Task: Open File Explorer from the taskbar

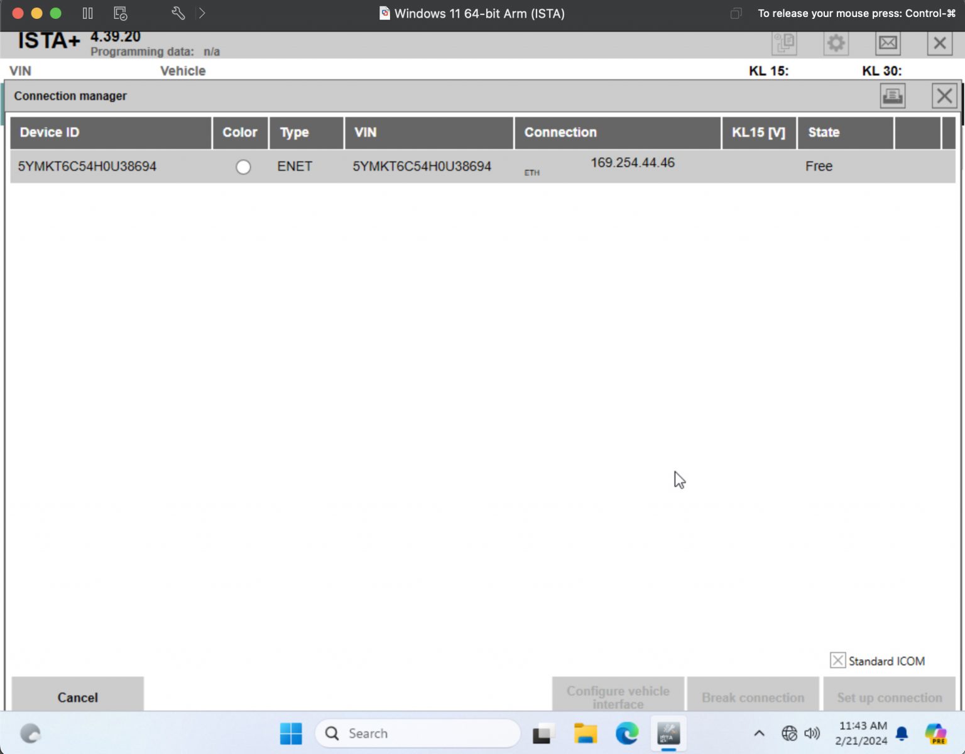Action: (585, 733)
